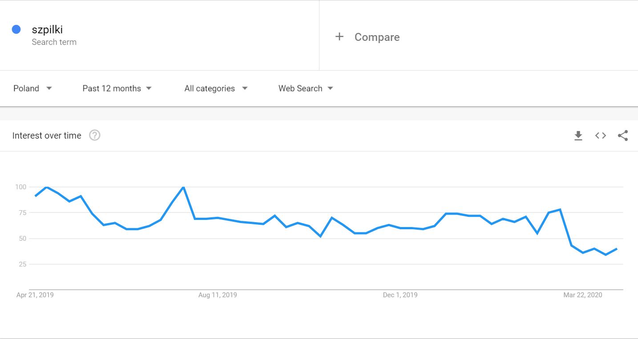638x339 pixels.
Task: Download interest over time data as CSV
Action: click(x=578, y=136)
